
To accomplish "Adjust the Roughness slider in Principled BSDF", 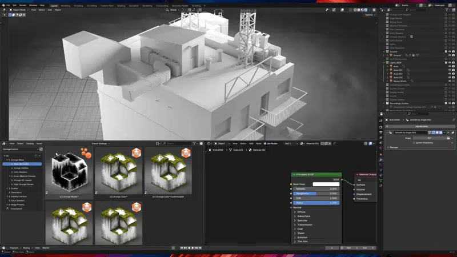I will pyautogui.click(x=316, y=194).
